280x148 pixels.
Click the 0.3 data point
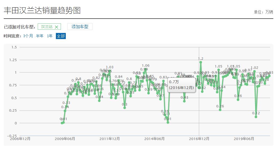pyautogui.click(x=125, y=108)
